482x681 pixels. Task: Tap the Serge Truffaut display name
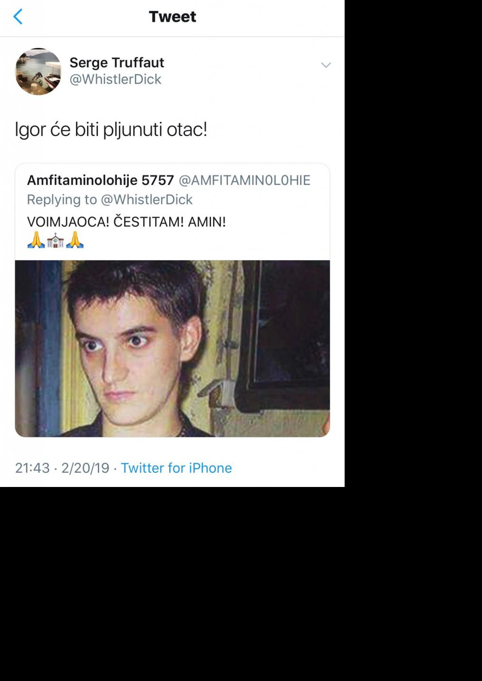coord(116,62)
